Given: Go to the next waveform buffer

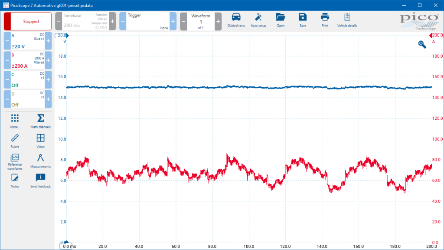Looking at the screenshot, I should click(x=218, y=21).
